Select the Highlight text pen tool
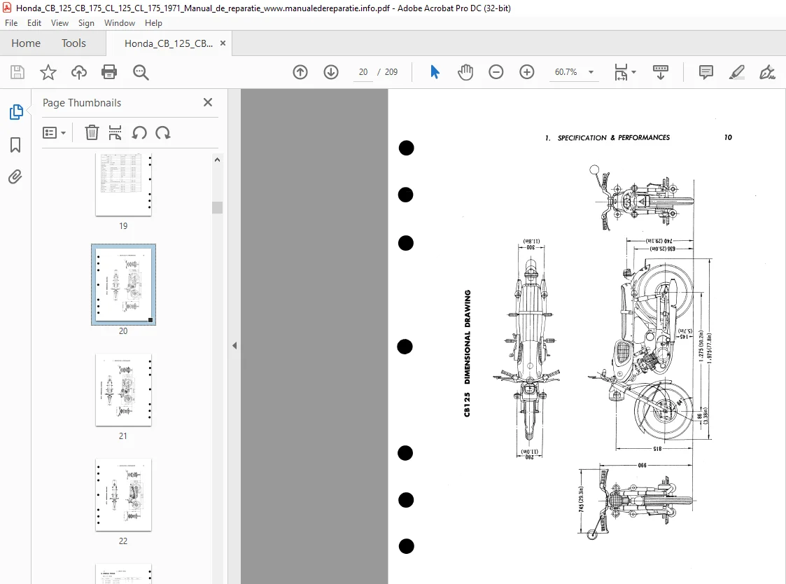The image size is (786, 584). pyautogui.click(x=736, y=72)
